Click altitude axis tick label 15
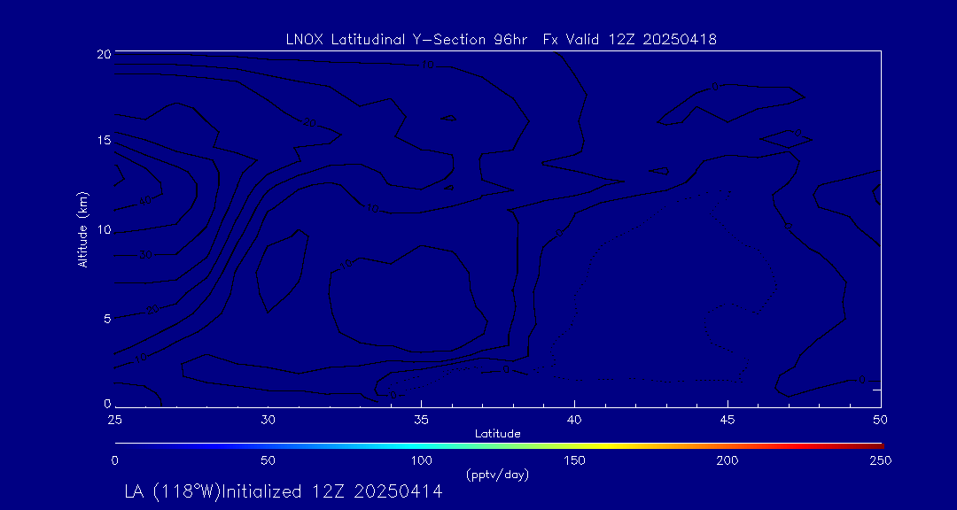This screenshot has height=510, width=957. tap(104, 141)
